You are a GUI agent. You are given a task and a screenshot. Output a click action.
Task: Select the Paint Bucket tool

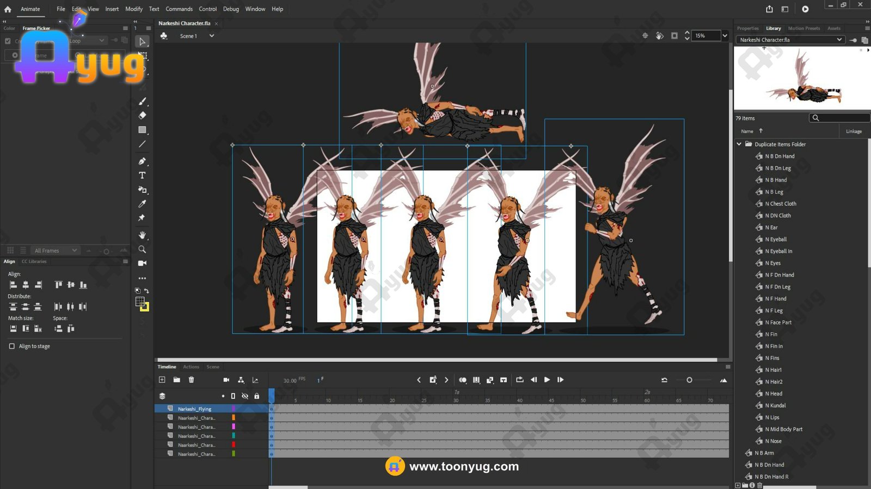tap(142, 190)
